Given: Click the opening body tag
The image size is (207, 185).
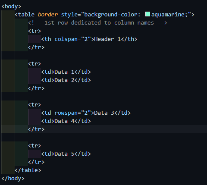Looking at the screenshot, I should [x=11, y=6].
